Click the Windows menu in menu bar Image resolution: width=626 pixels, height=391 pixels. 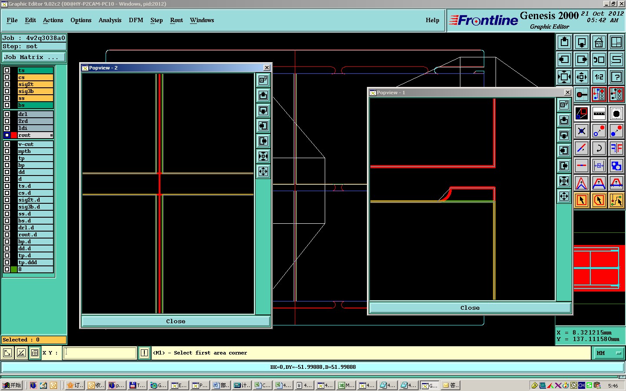[202, 20]
